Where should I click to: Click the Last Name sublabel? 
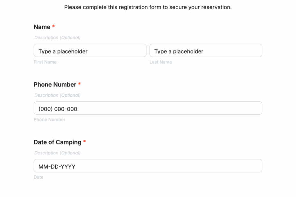pos(161,62)
